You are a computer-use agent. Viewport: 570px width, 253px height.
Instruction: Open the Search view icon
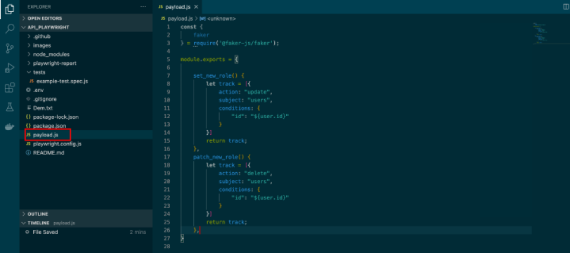point(10,29)
